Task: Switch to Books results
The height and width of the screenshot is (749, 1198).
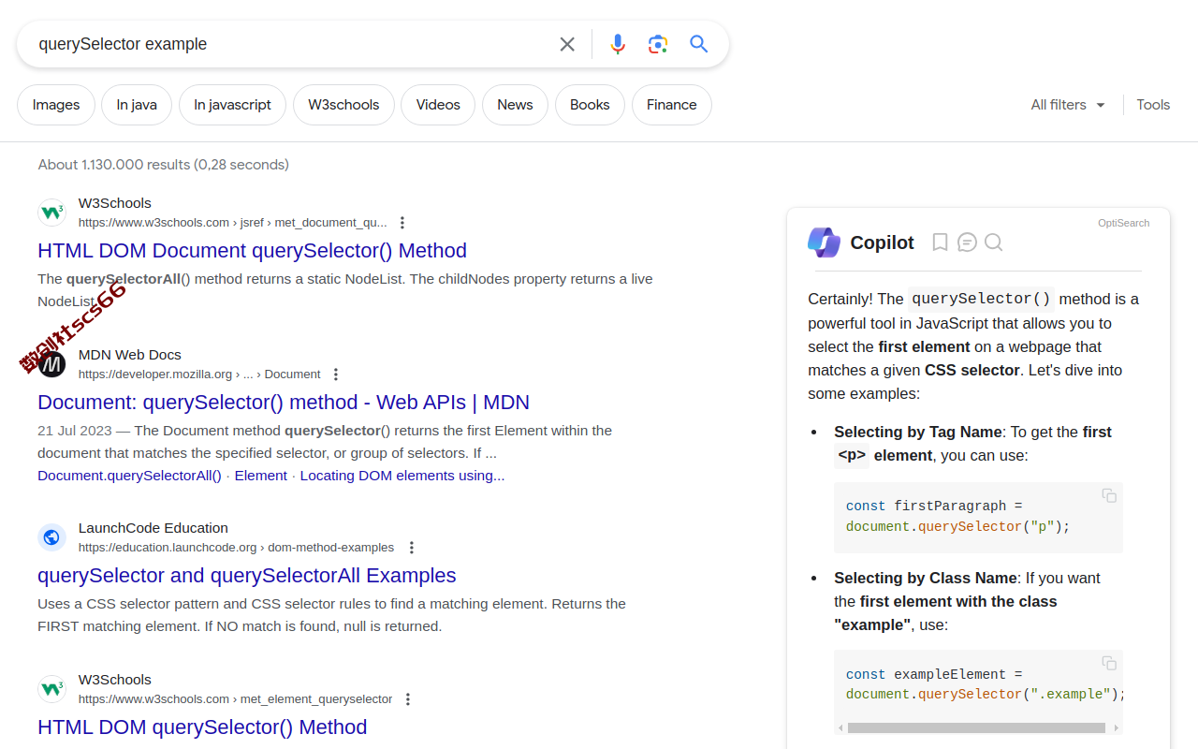Action: click(x=590, y=105)
